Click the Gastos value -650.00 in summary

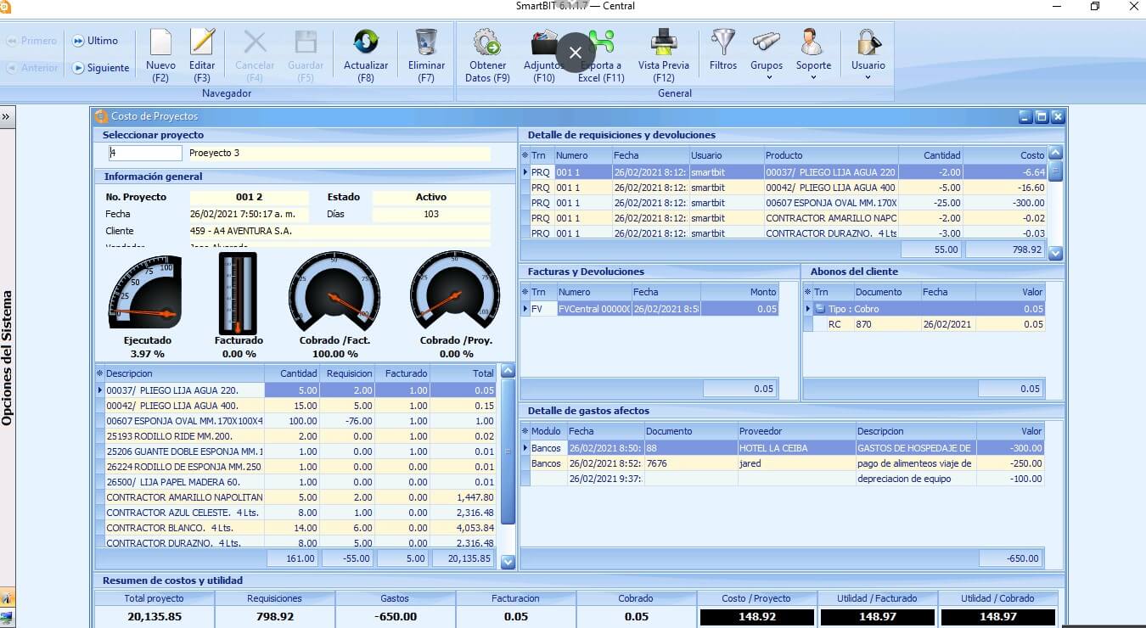click(x=396, y=617)
